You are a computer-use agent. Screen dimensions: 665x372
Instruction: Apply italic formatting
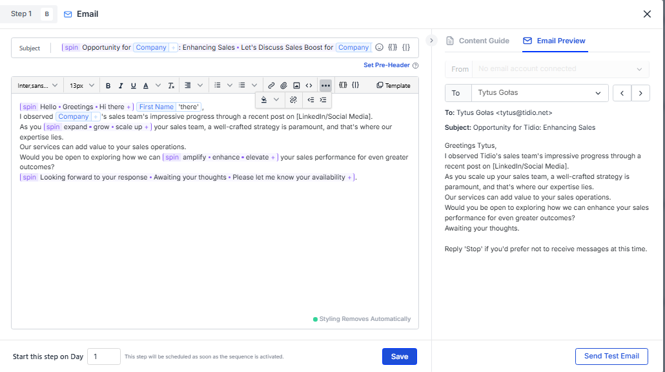click(x=121, y=86)
